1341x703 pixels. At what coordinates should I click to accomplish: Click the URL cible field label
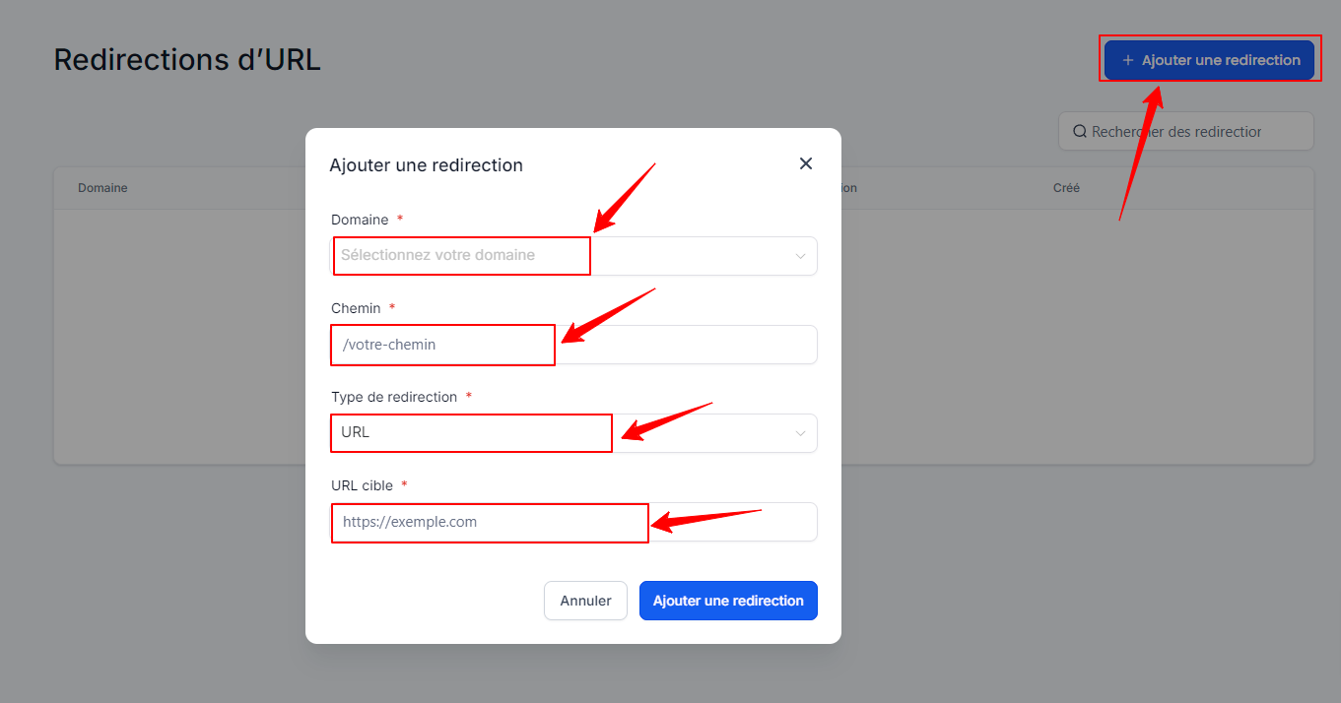coord(362,485)
